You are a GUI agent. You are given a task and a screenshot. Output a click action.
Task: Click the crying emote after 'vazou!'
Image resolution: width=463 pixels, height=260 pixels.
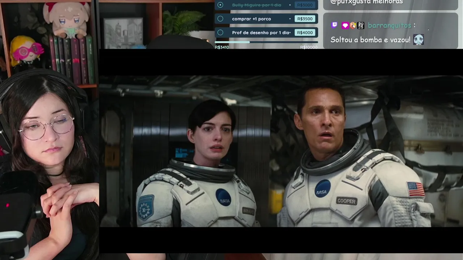click(x=418, y=40)
